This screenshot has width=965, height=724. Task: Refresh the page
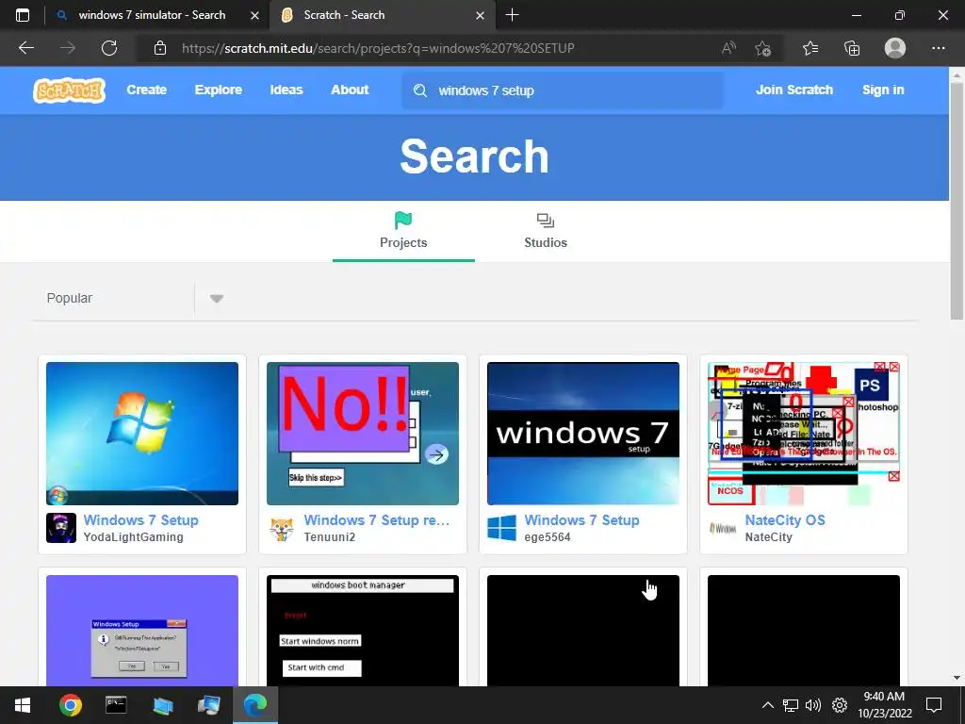109,48
